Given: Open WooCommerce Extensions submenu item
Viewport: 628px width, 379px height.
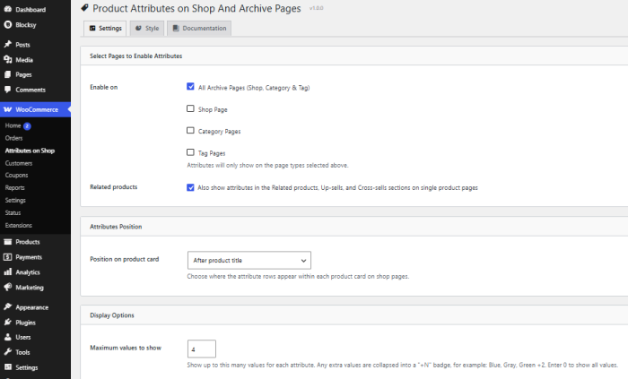Looking at the screenshot, I should pos(19,225).
